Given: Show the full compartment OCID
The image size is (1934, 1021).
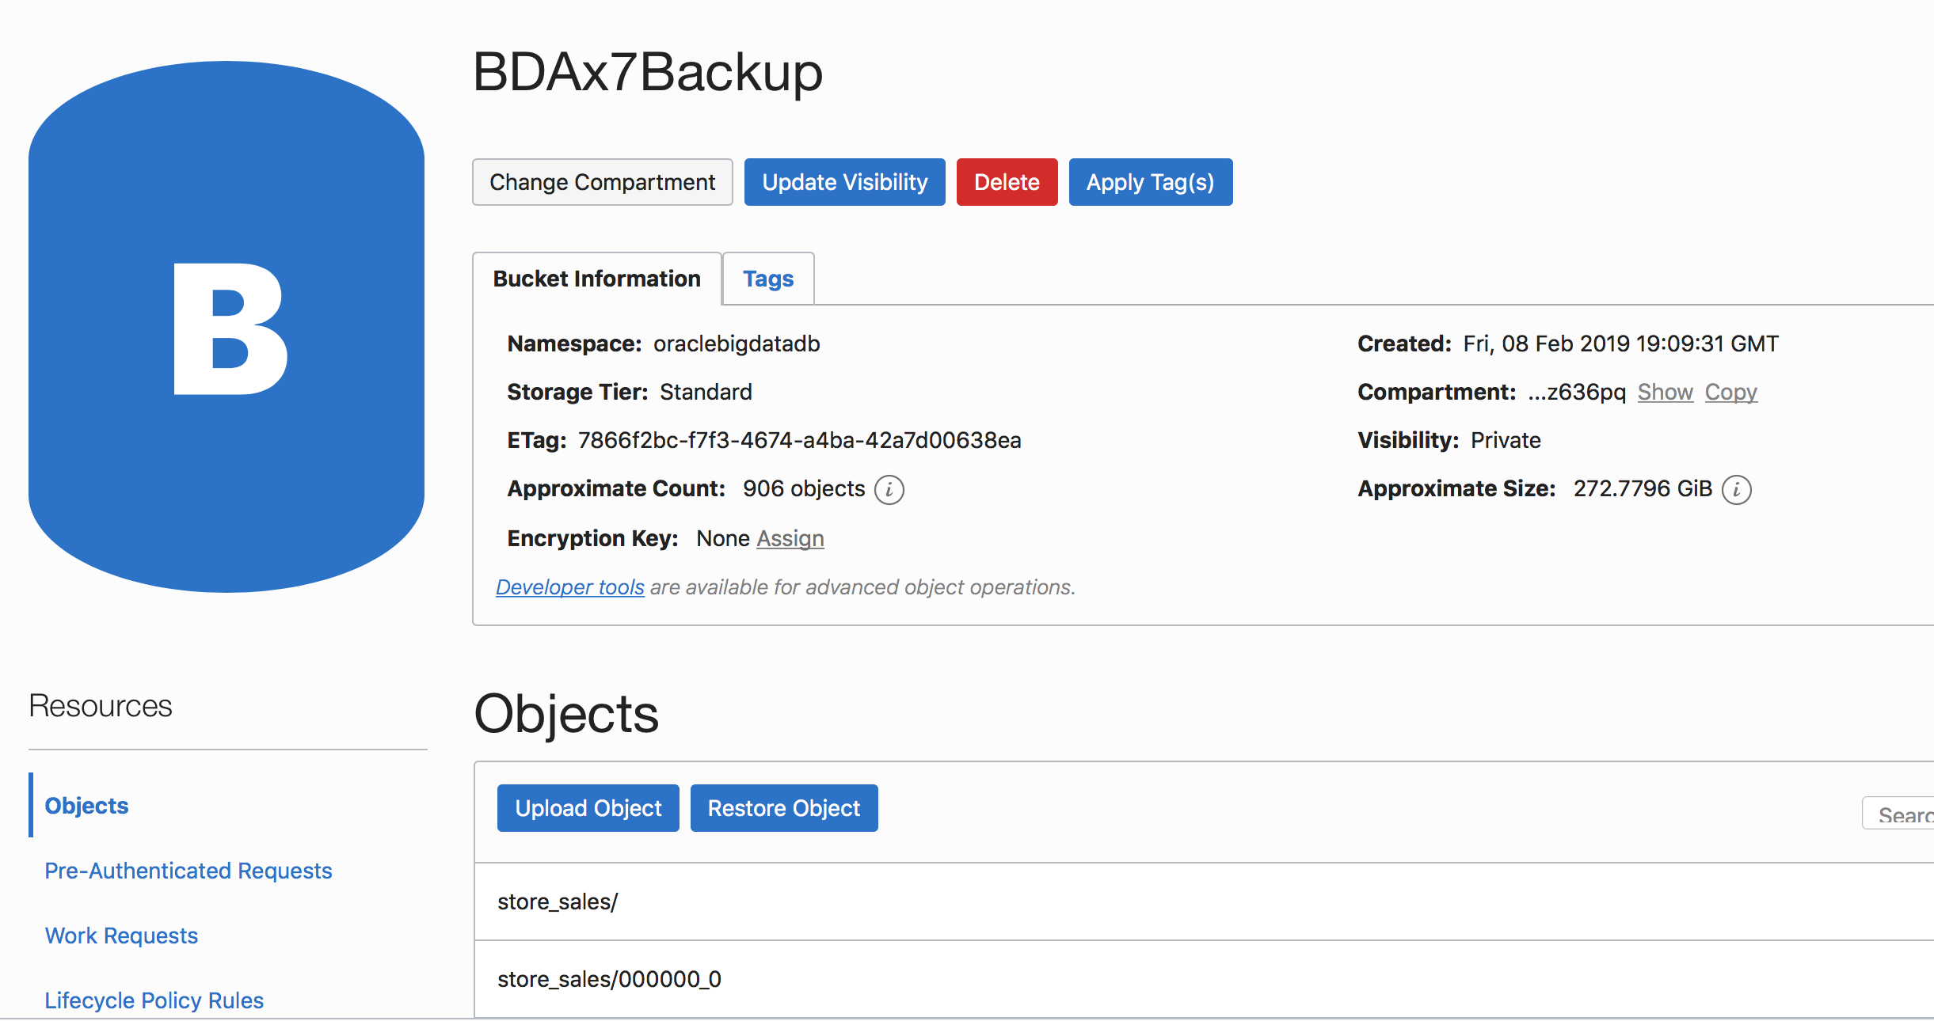Looking at the screenshot, I should point(1665,392).
